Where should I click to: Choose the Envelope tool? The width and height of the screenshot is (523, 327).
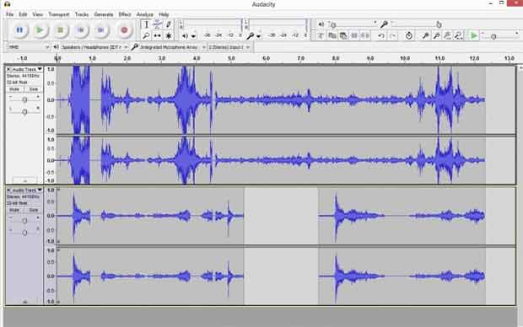(158, 24)
